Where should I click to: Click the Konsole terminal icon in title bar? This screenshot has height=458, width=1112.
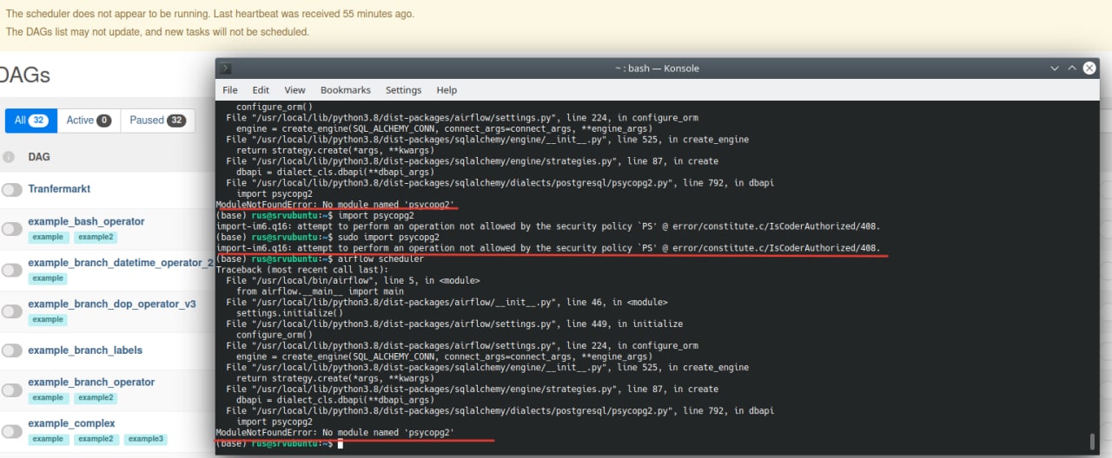click(225, 69)
